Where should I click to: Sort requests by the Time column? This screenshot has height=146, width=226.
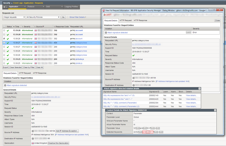coord(17,26)
